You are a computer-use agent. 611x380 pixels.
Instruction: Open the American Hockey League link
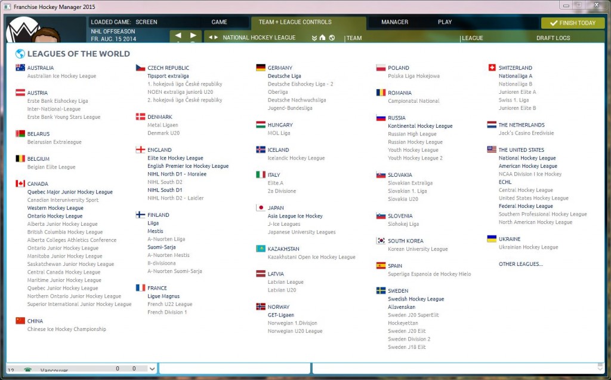coord(527,166)
